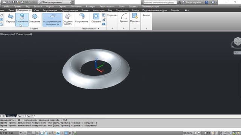Open the Файл menu

[x=7, y=7]
